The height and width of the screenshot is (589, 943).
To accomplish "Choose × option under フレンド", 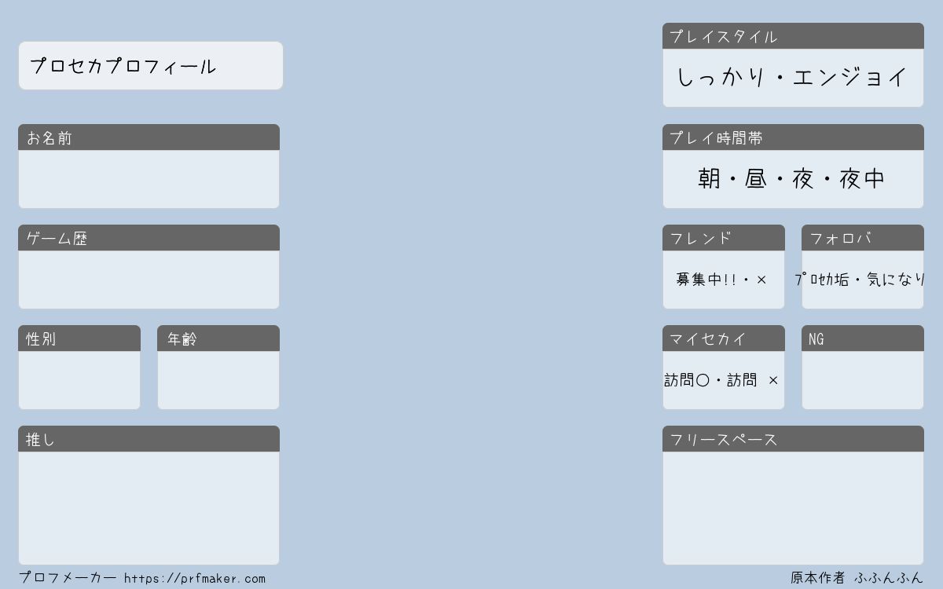I will coord(761,280).
